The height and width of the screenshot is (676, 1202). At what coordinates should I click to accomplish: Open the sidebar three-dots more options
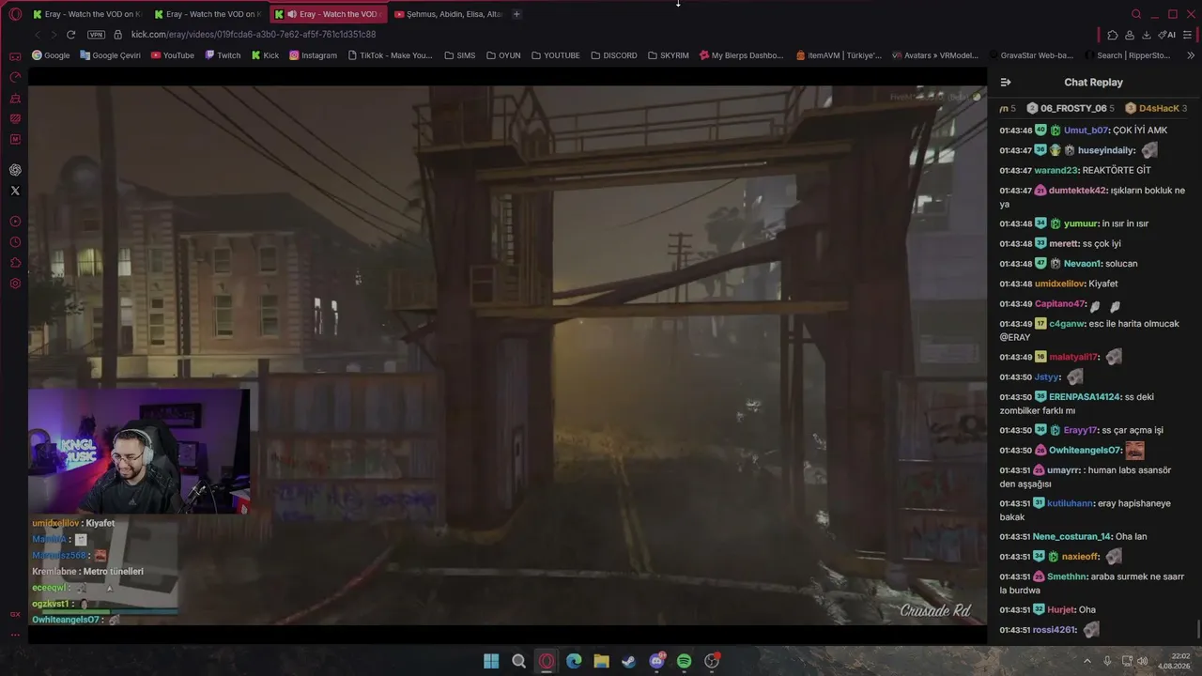click(15, 635)
